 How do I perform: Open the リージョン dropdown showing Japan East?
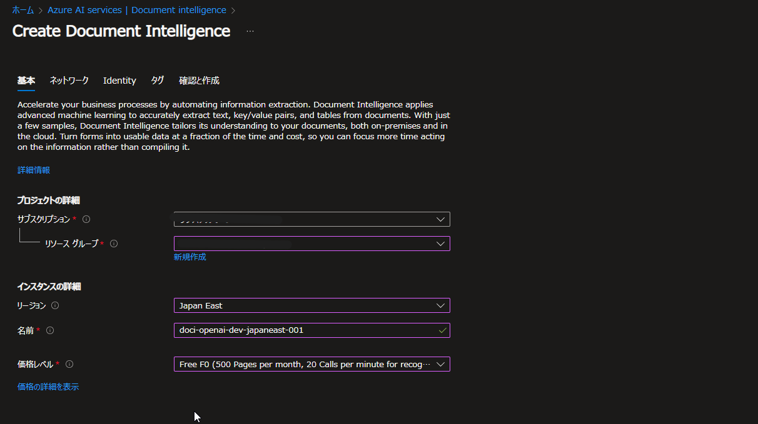[x=312, y=305]
